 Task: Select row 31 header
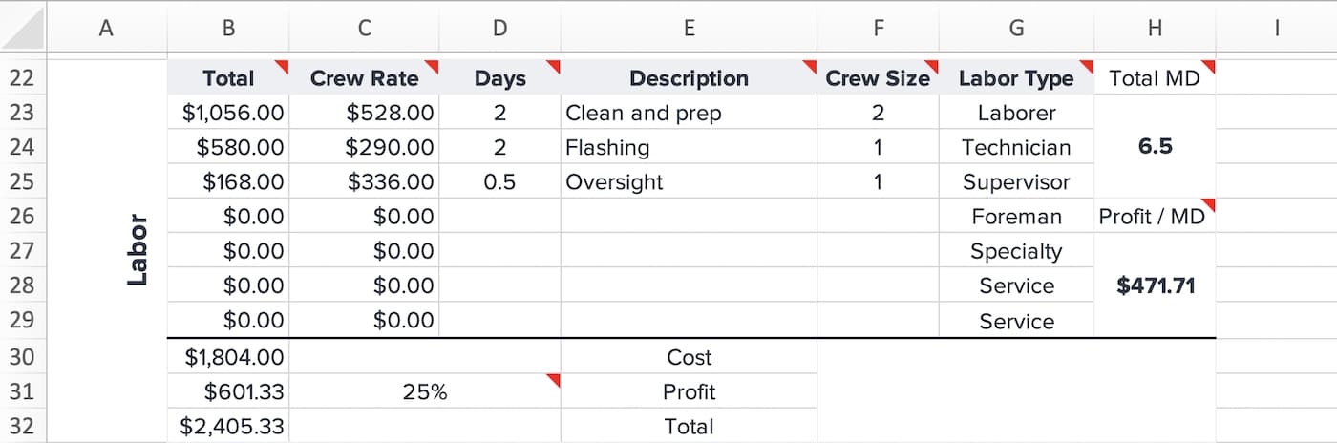22,391
